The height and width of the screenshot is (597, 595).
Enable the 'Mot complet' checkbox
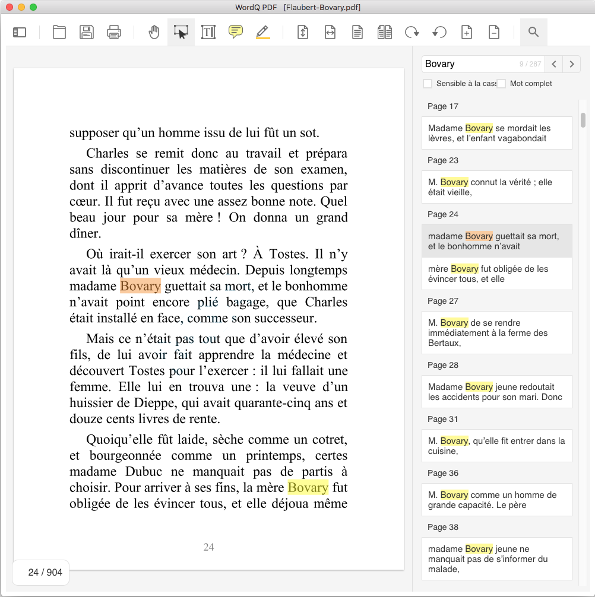coord(501,84)
